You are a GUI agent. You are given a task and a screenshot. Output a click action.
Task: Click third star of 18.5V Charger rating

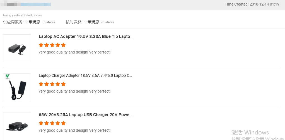click(52, 84)
